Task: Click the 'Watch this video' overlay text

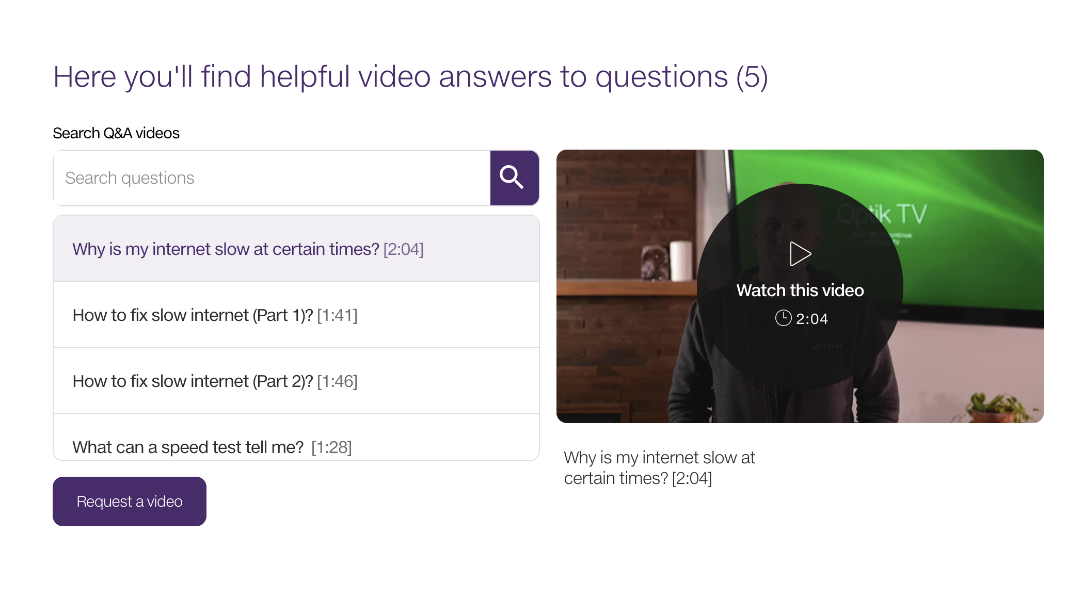Action: click(x=800, y=290)
